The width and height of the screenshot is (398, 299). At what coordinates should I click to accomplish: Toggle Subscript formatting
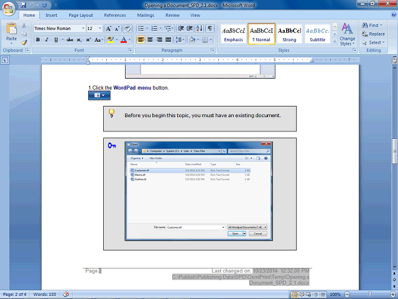coord(79,40)
